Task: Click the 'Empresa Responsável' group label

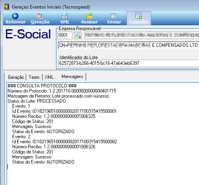Action: click(x=80, y=28)
